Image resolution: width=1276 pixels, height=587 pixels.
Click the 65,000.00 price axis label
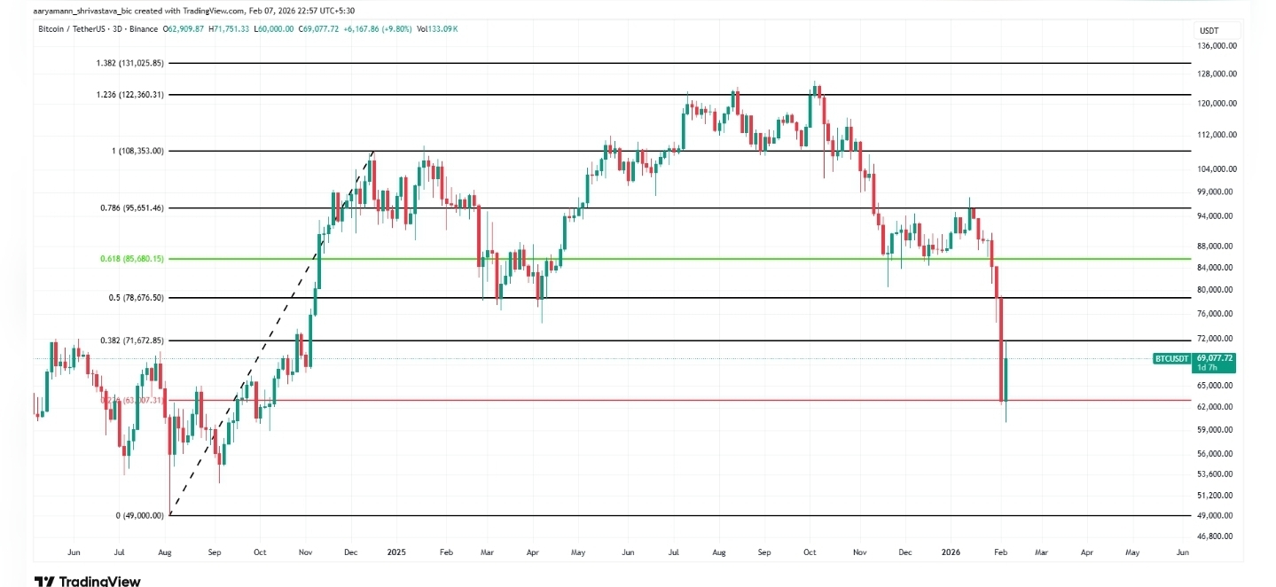1214,385
